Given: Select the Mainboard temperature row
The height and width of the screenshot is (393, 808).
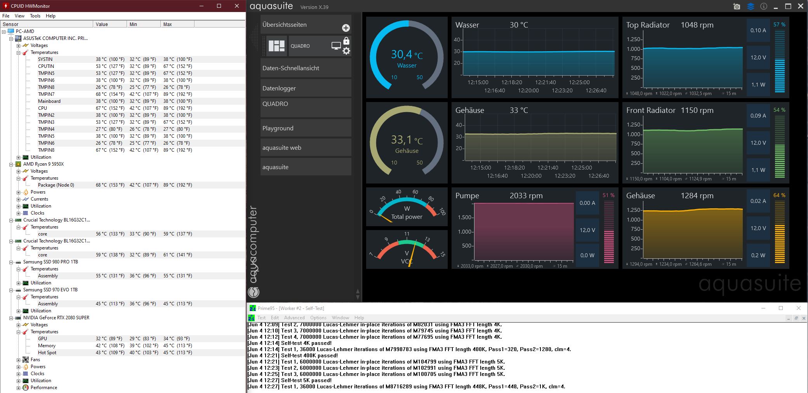Looking at the screenshot, I should pos(122,101).
